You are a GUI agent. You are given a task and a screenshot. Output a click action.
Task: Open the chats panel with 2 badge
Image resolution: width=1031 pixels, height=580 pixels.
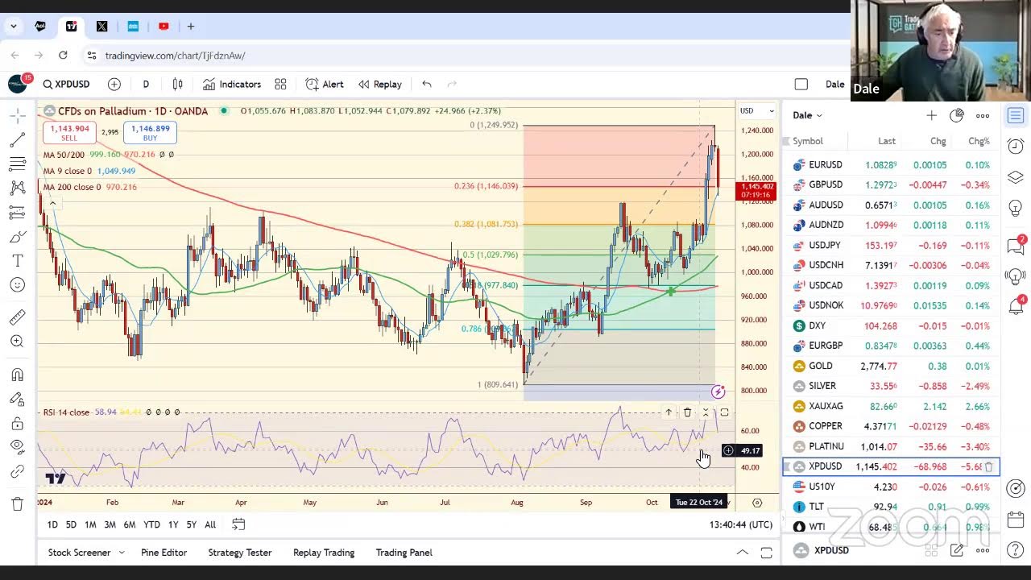point(1016,245)
